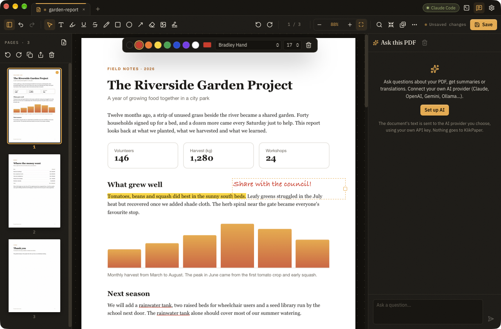Choose the Rectangle shape tool
Screen dimensions: 501x329
(x=118, y=25)
